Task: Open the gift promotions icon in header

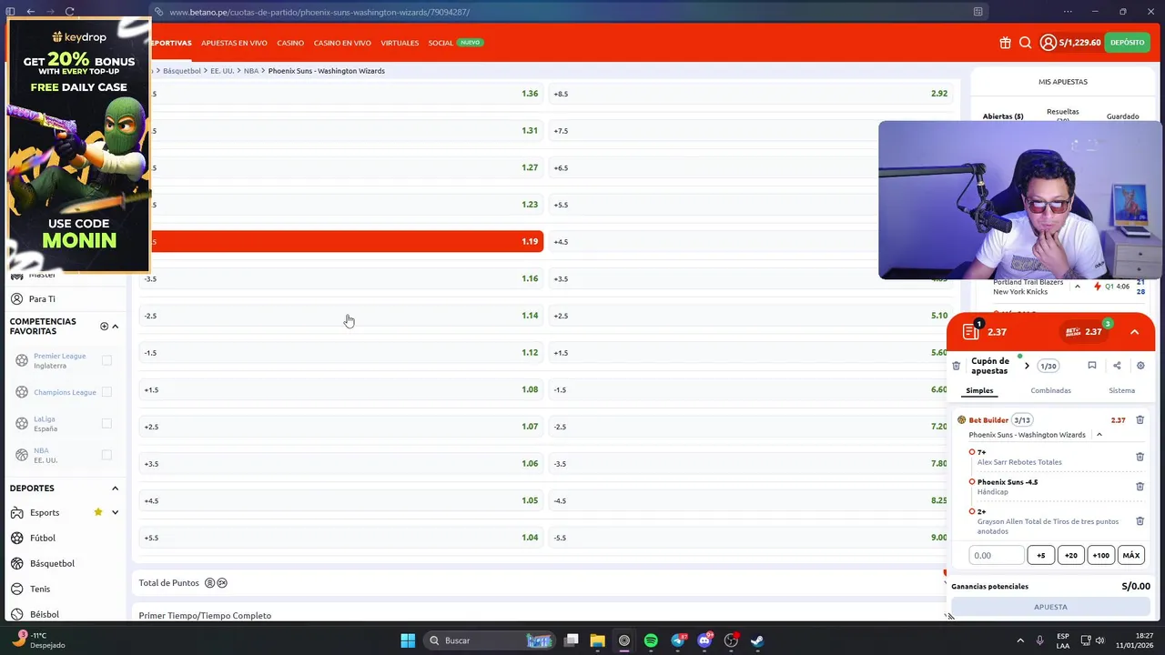Action: 1005,43
